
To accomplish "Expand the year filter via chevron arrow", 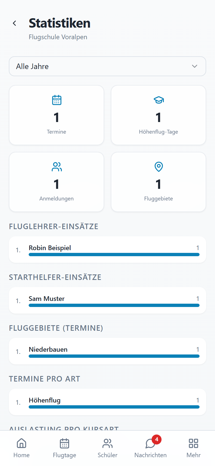I will click(x=195, y=66).
